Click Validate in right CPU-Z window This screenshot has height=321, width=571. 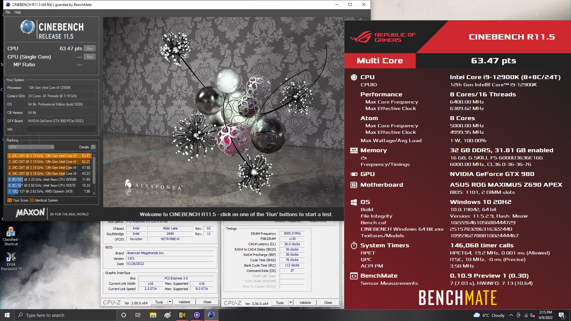(305, 303)
